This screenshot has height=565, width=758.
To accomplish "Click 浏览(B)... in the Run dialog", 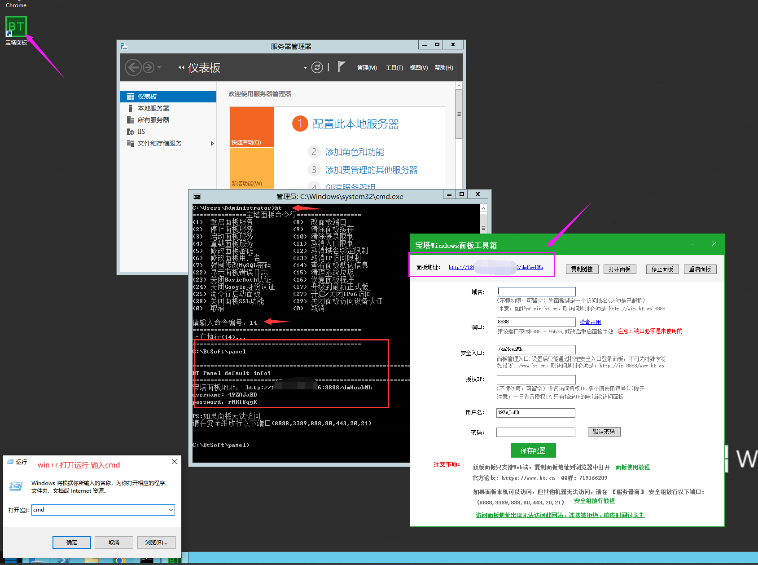I will tap(156, 543).
